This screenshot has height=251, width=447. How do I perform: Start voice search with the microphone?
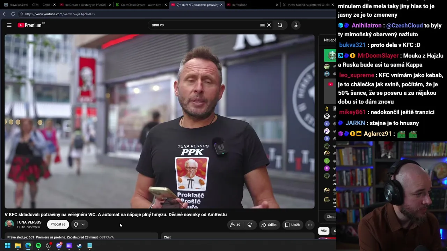click(296, 25)
